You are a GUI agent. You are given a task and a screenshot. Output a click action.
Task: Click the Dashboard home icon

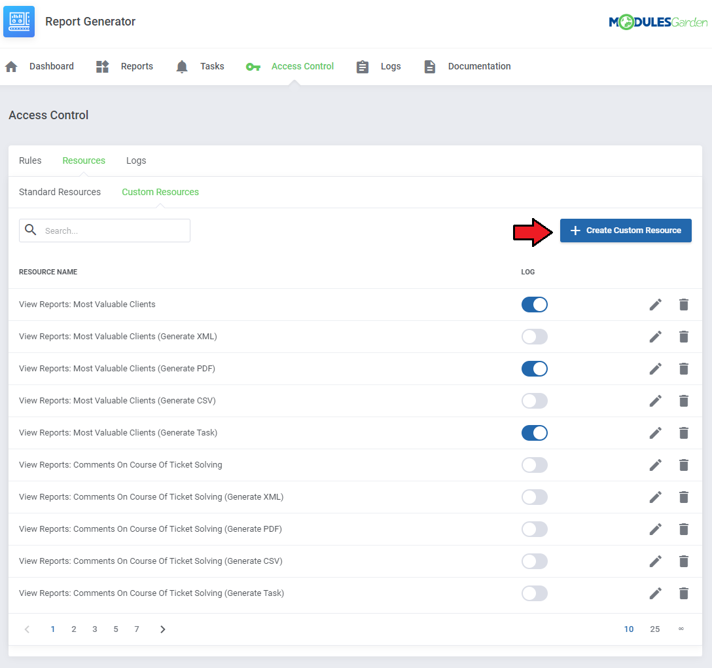[11, 67]
